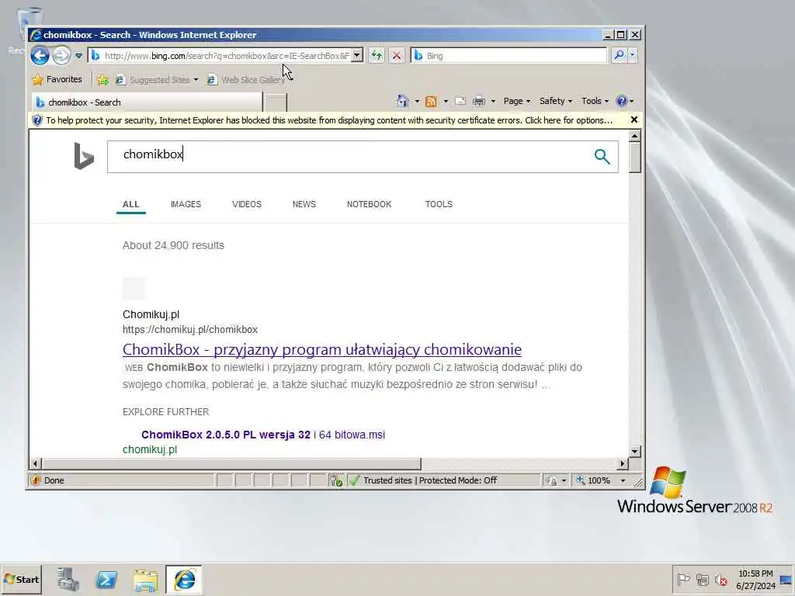Close the security information bar
The height and width of the screenshot is (596, 795).
634,120
